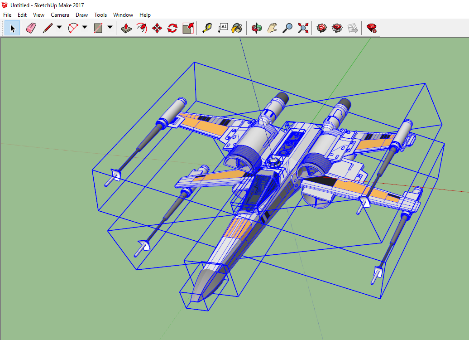Image resolution: width=469 pixels, height=340 pixels.
Task: Open the File menu
Action: (x=7, y=15)
